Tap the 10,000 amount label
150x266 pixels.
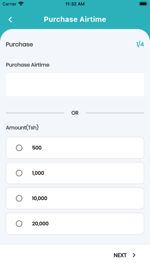tap(39, 198)
